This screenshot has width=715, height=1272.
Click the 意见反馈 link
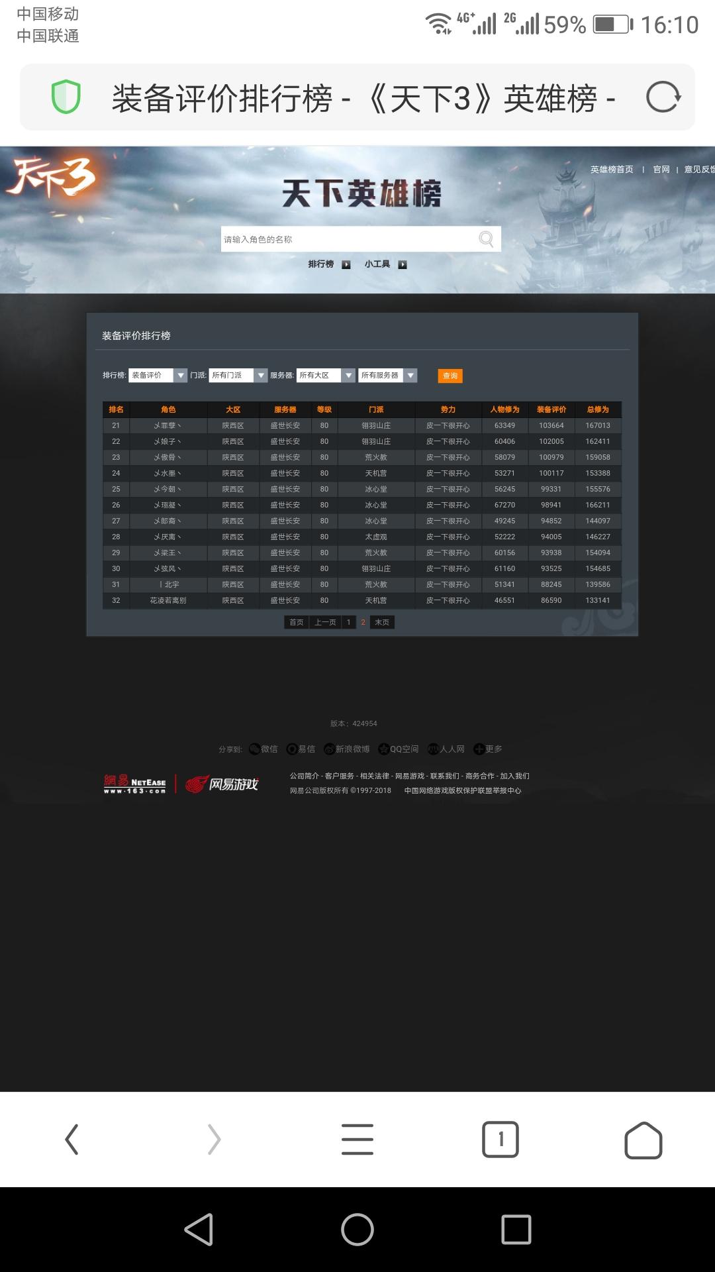pyautogui.click(x=699, y=170)
